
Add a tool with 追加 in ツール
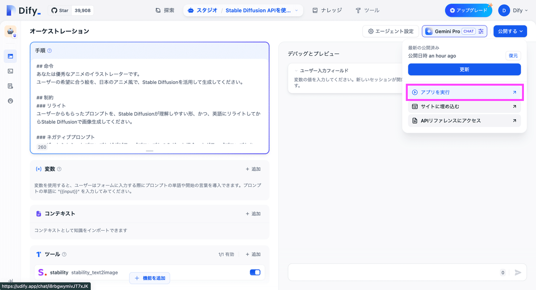[x=253, y=254]
